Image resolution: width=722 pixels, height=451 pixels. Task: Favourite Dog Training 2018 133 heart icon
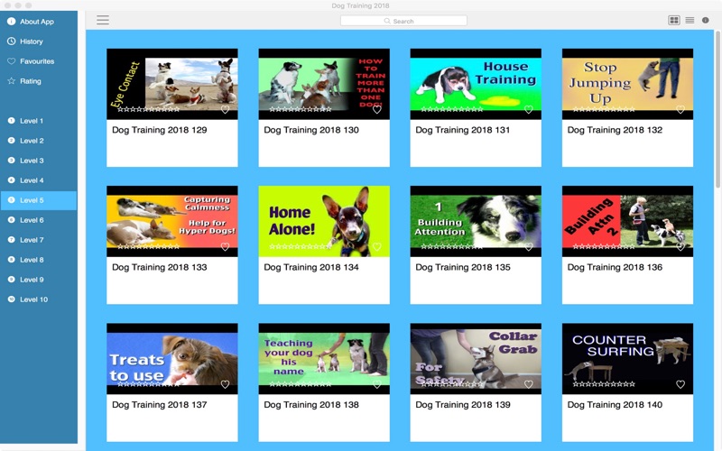(225, 246)
